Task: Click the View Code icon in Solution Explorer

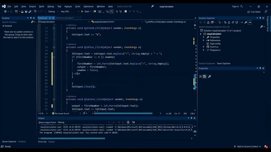Action: [x=242, y=22]
